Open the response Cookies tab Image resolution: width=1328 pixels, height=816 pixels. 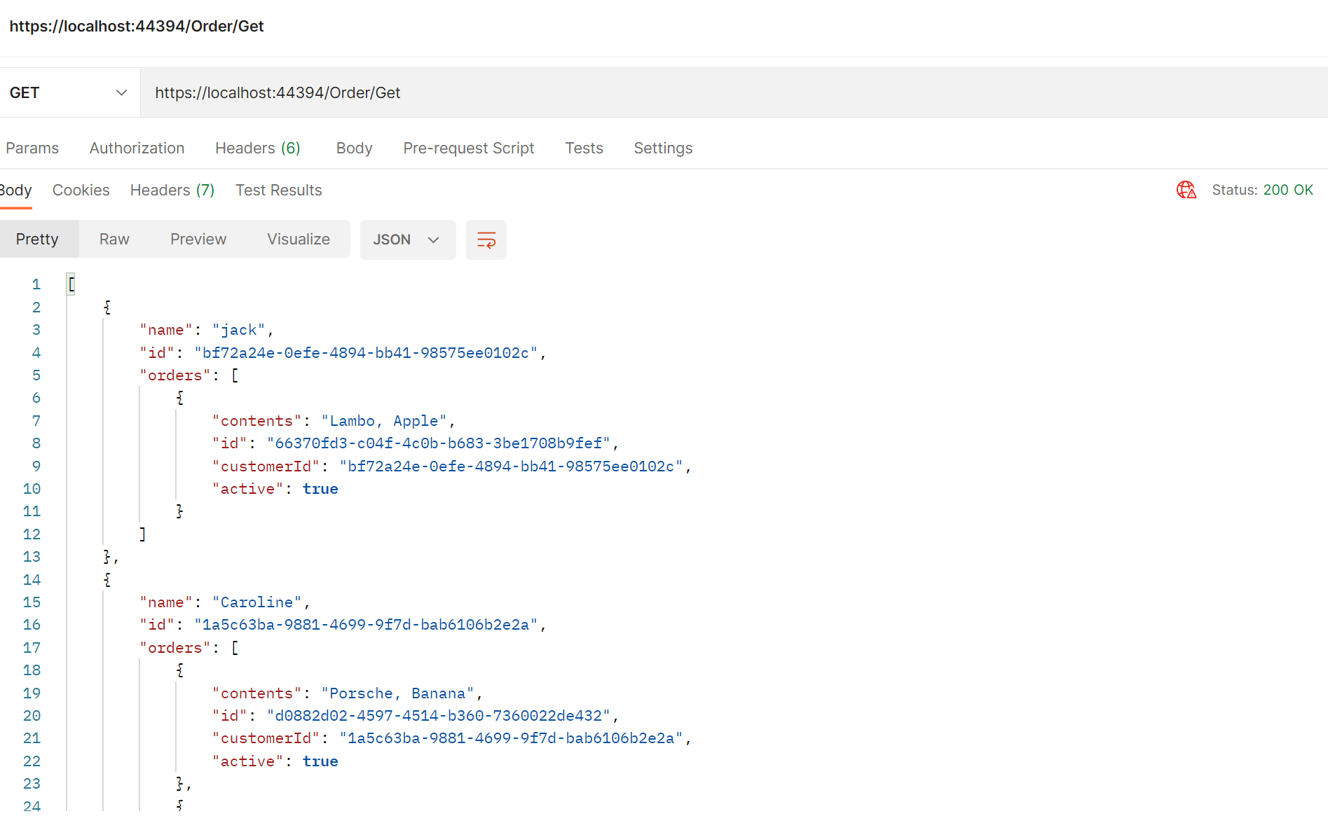[x=81, y=191]
